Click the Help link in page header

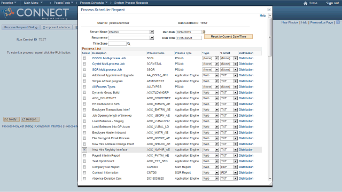304,22
